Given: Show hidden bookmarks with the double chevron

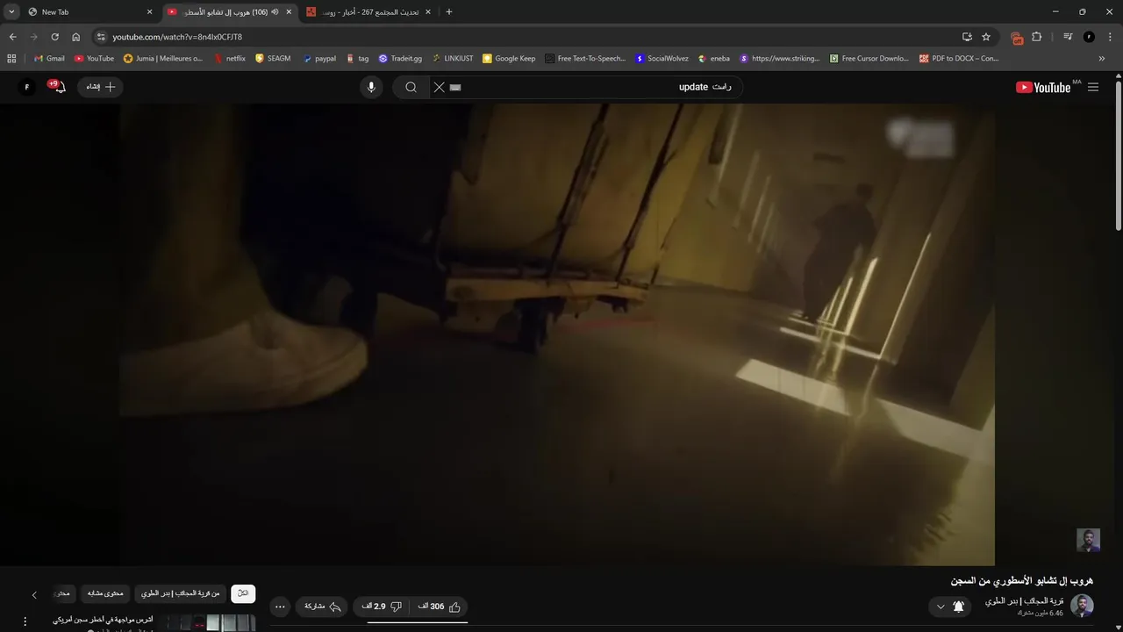Looking at the screenshot, I should click(x=1102, y=59).
